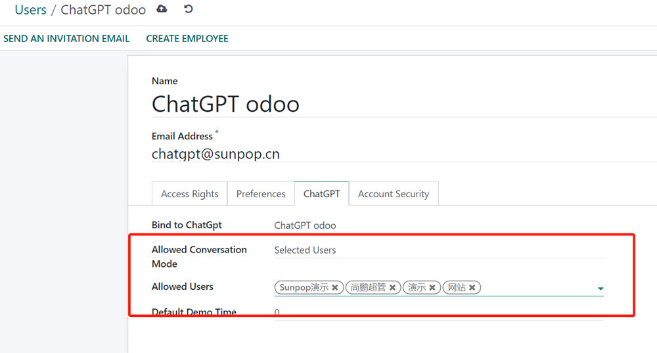The image size is (657, 353).
Task: Click the discard changes undo icon
Action: click(x=189, y=9)
